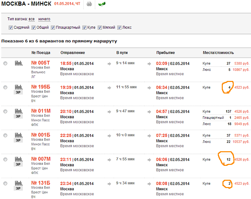Viewport: 251px width, 199px height.
Task: Click the ЭР train icon for 011М
Action: 19,113
